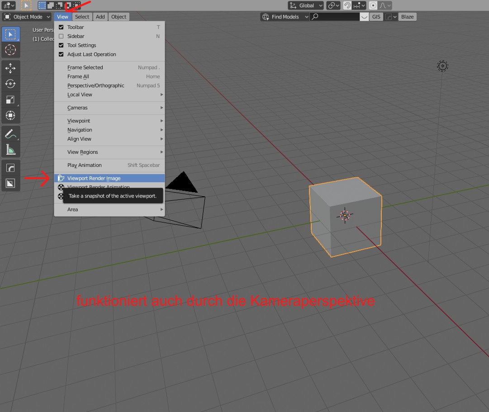Open the Global transform orientation dropdown
489x412 pixels.
pyautogui.click(x=306, y=5)
